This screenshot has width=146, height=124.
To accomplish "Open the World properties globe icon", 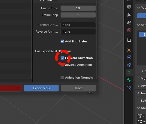I will (129, 30).
